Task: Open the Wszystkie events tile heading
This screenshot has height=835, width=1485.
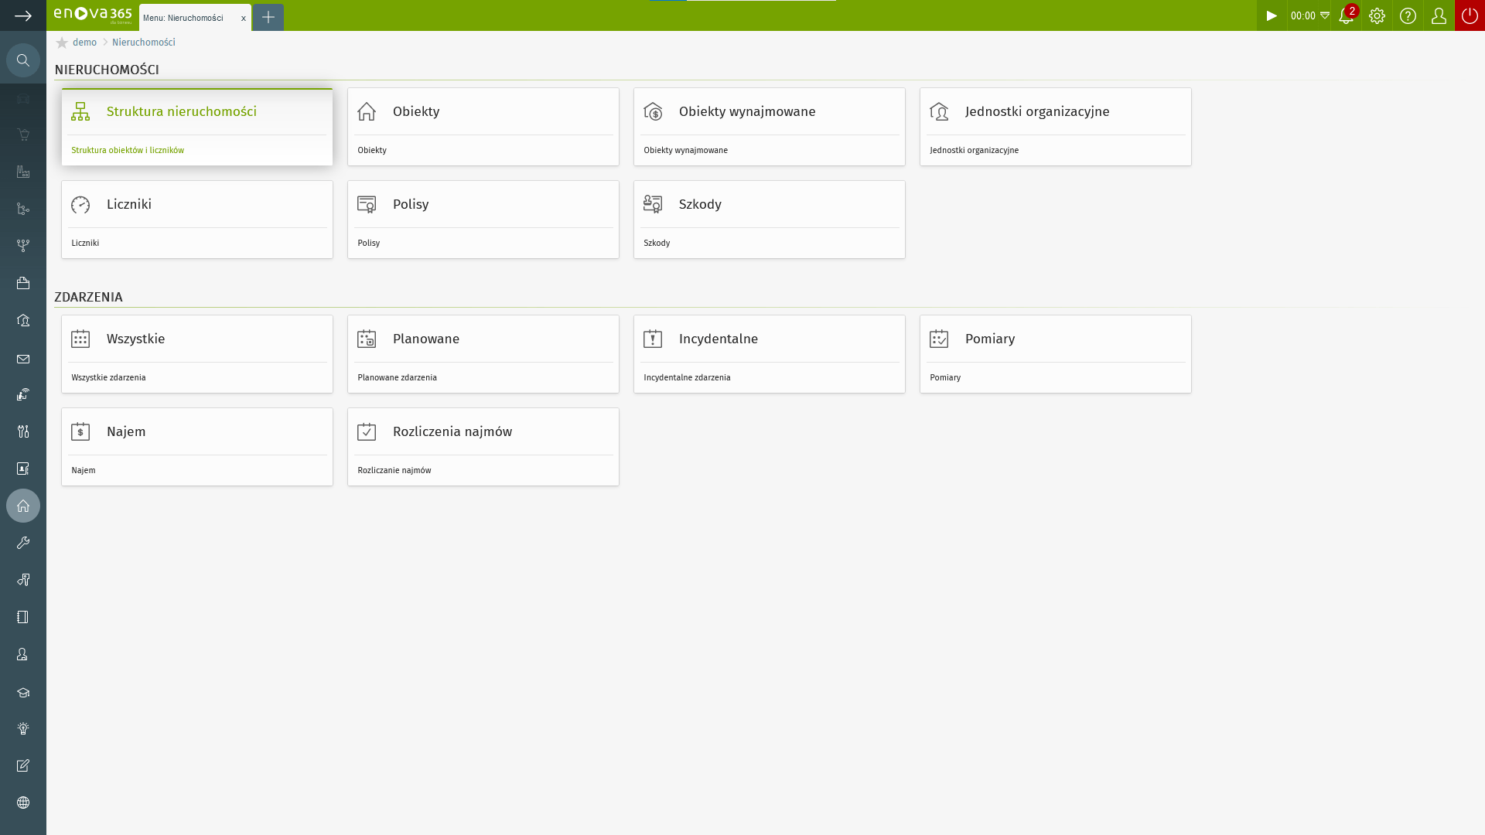Action: (136, 339)
